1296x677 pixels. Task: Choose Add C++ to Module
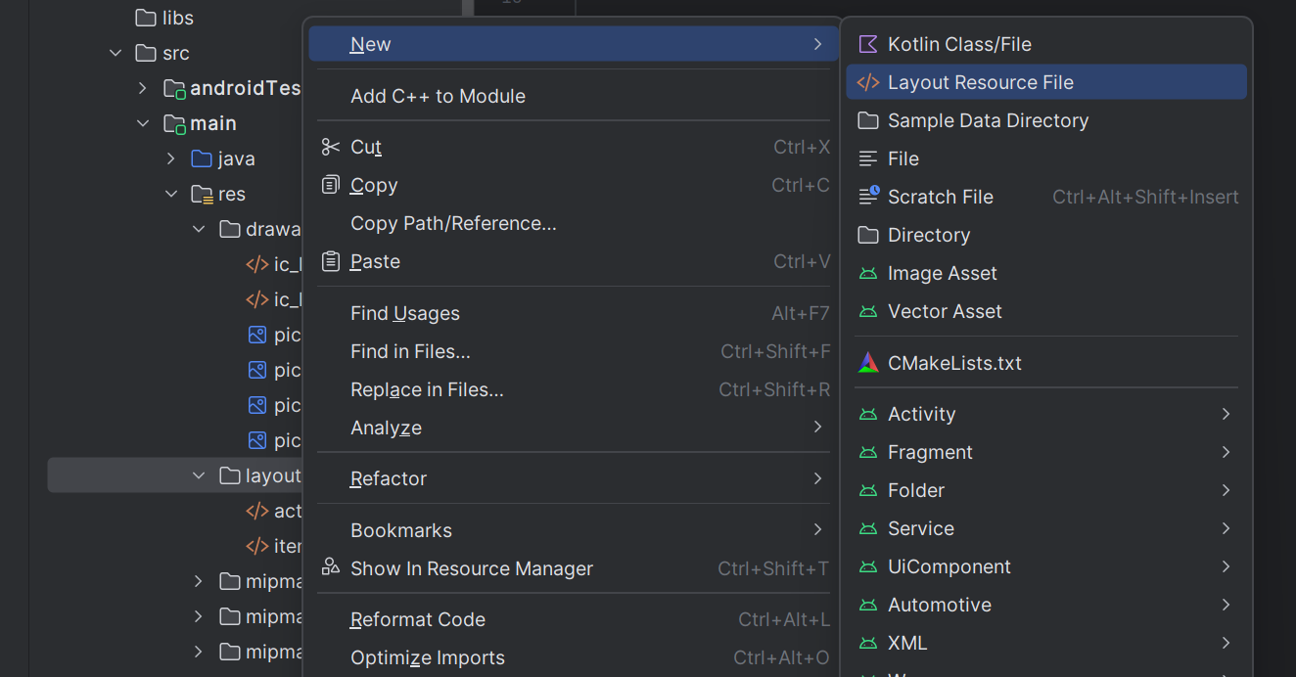(438, 96)
